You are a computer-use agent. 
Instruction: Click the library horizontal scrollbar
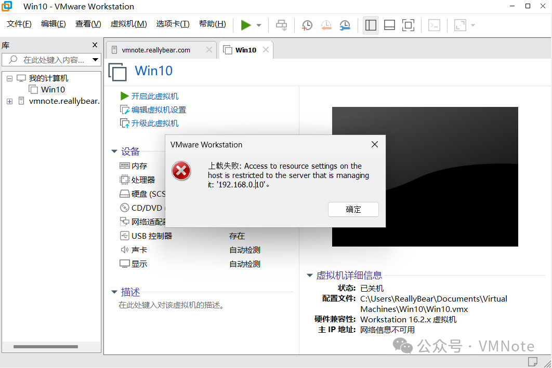(46, 347)
